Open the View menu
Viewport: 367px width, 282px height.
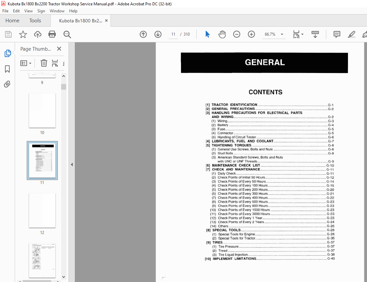(28, 11)
